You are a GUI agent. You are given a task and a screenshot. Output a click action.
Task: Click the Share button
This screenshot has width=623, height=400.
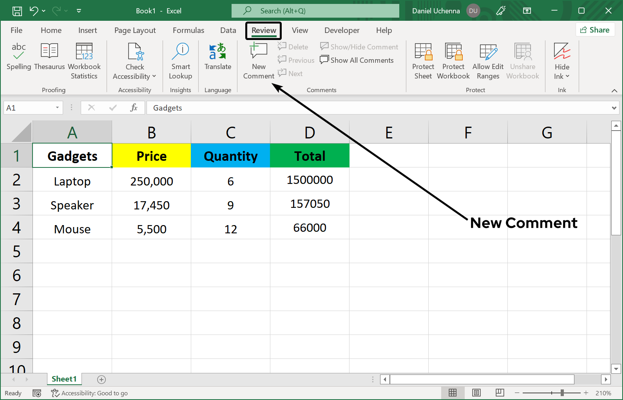[595, 30]
